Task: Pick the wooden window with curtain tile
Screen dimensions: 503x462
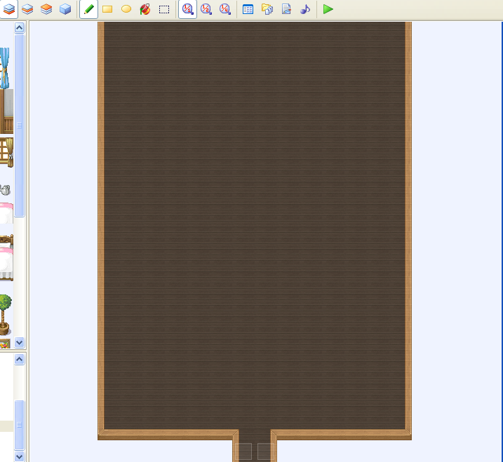Action: tap(6, 153)
